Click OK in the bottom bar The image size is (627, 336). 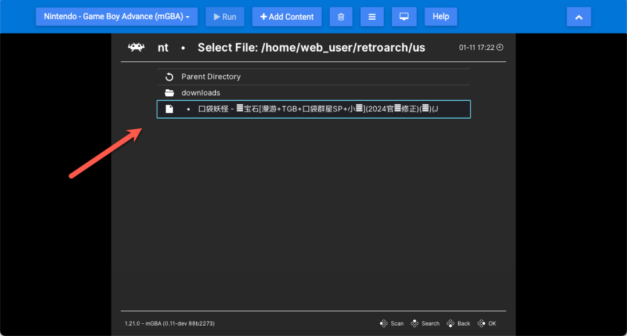pyautogui.click(x=487, y=323)
